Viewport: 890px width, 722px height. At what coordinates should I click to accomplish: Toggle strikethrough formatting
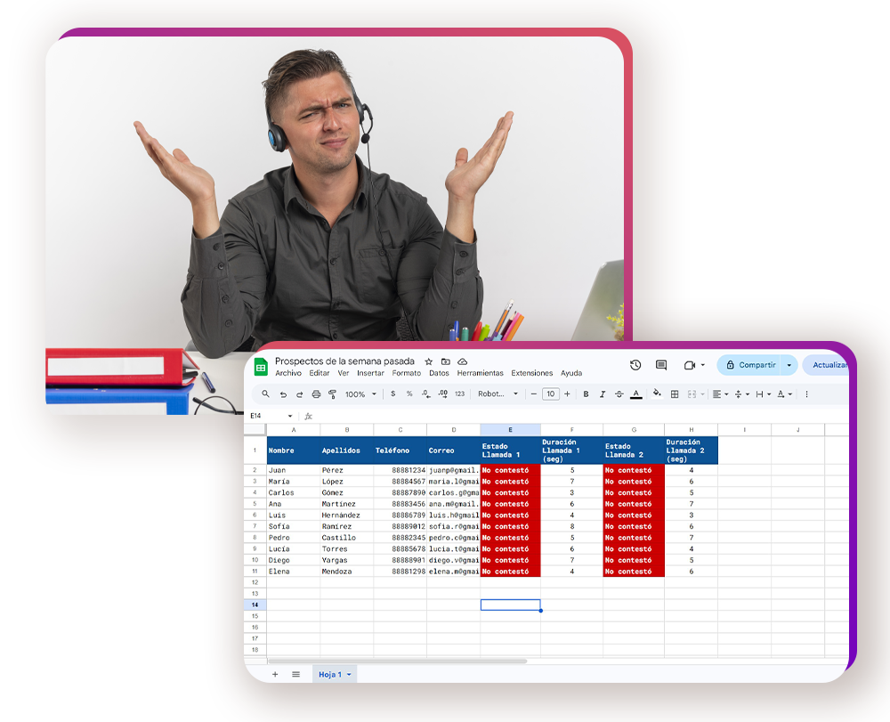click(619, 394)
